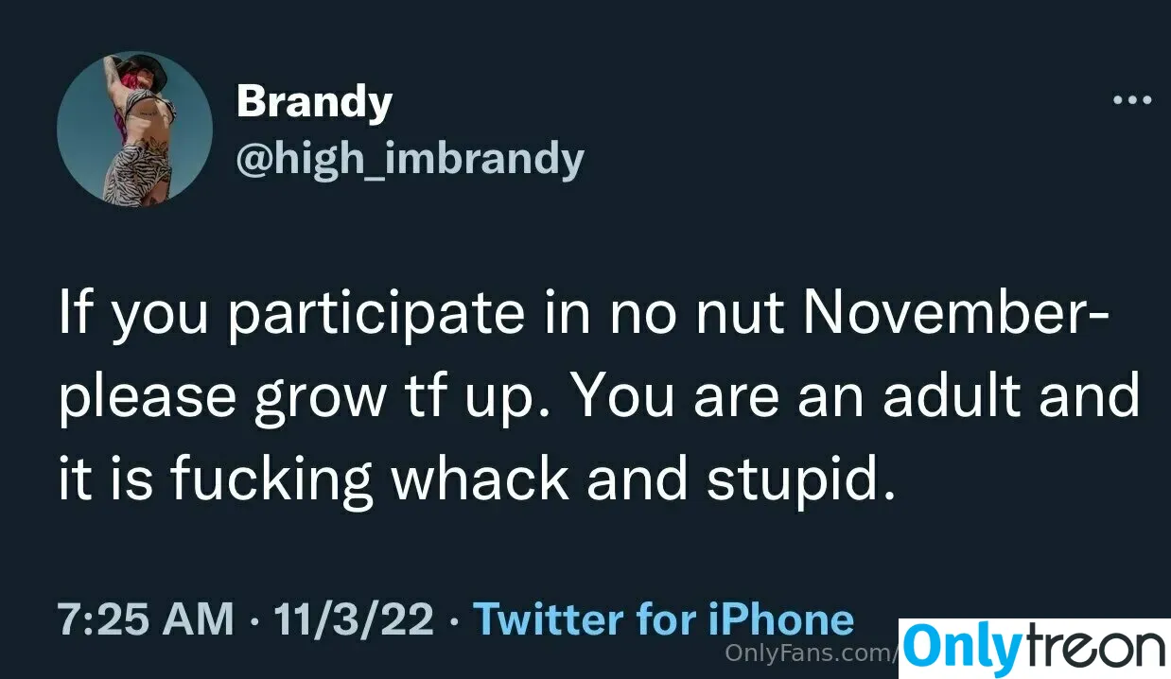Open the three-dot more options menu
This screenshot has height=679, width=1171.
pyautogui.click(x=1132, y=99)
